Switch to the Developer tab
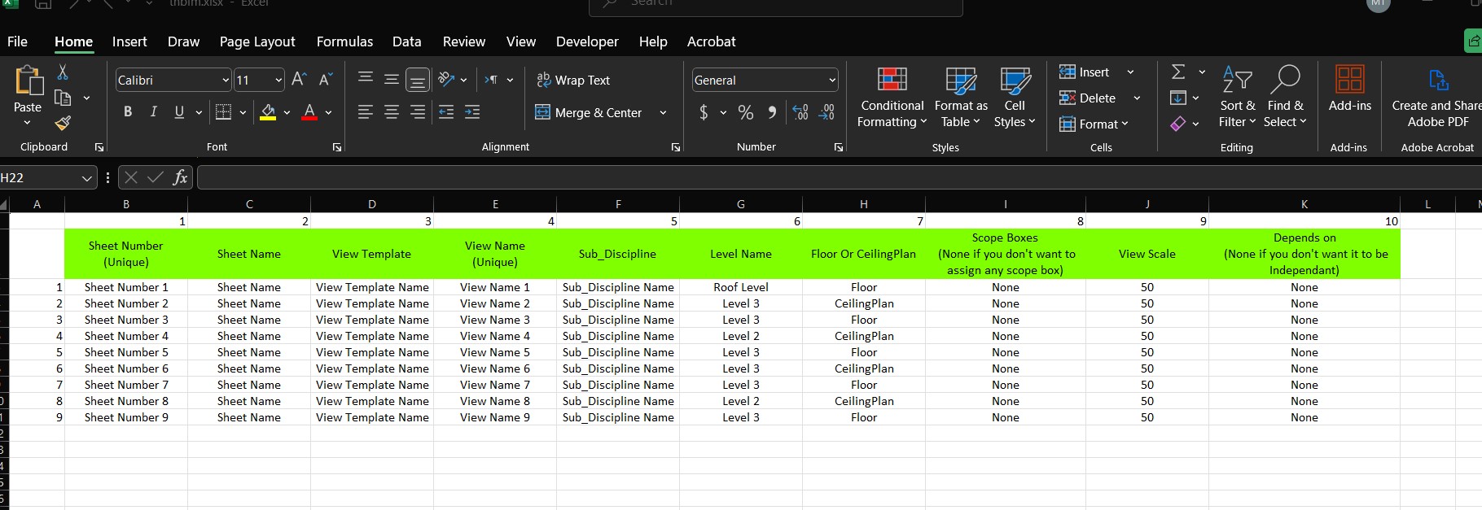Screen dimensions: 1482x510 587,41
